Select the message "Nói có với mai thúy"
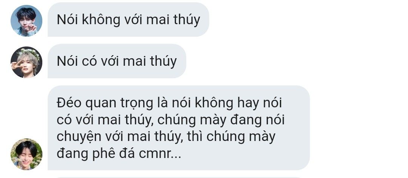The image size is (408, 178). pos(117,61)
